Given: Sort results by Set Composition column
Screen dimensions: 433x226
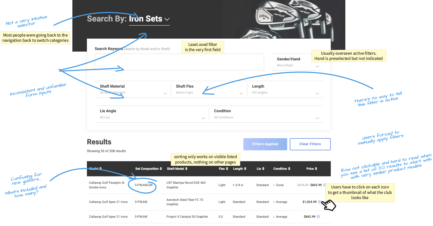Looking at the screenshot, I should click(148, 169).
